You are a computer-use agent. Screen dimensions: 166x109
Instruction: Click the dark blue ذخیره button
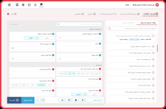coord(14,100)
